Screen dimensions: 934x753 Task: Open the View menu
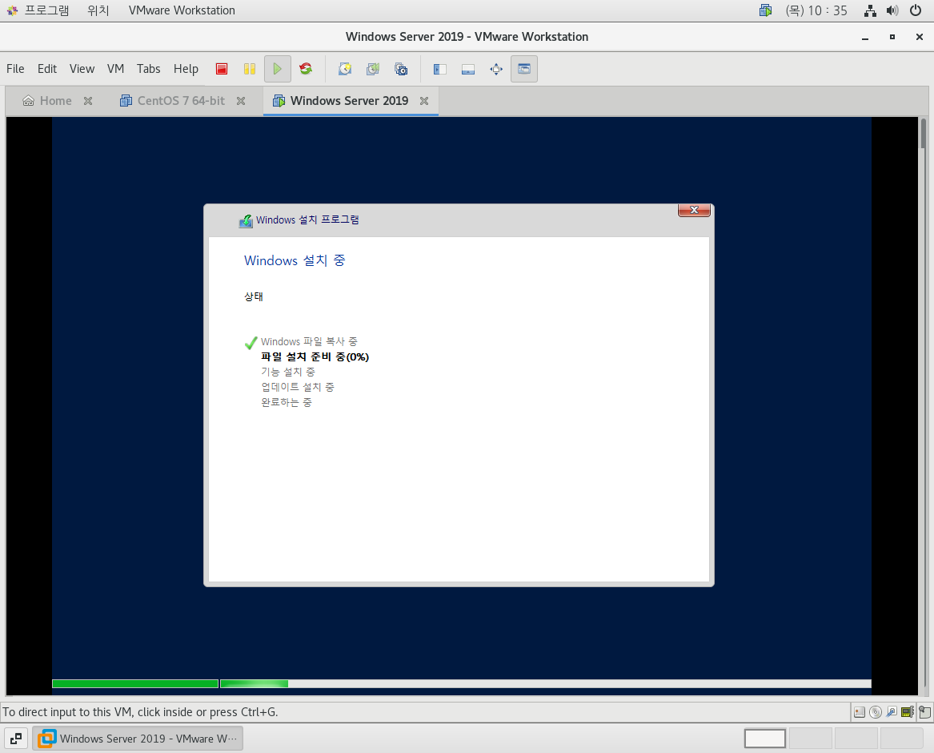pyautogui.click(x=82, y=69)
